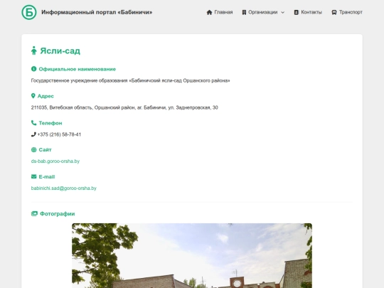Select the E-mail label
The height and width of the screenshot is (288, 384).
click(x=47, y=176)
